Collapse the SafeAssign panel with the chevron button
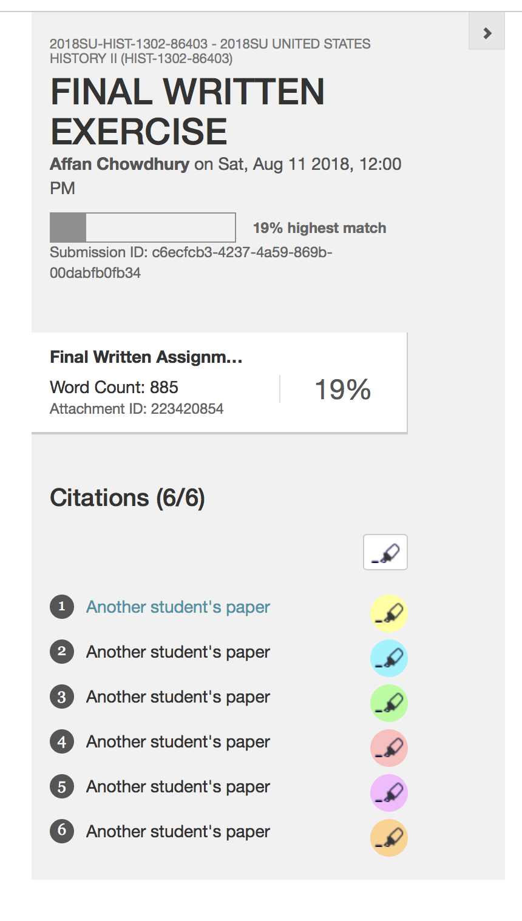The height and width of the screenshot is (921, 522). [x=487, y=33]
